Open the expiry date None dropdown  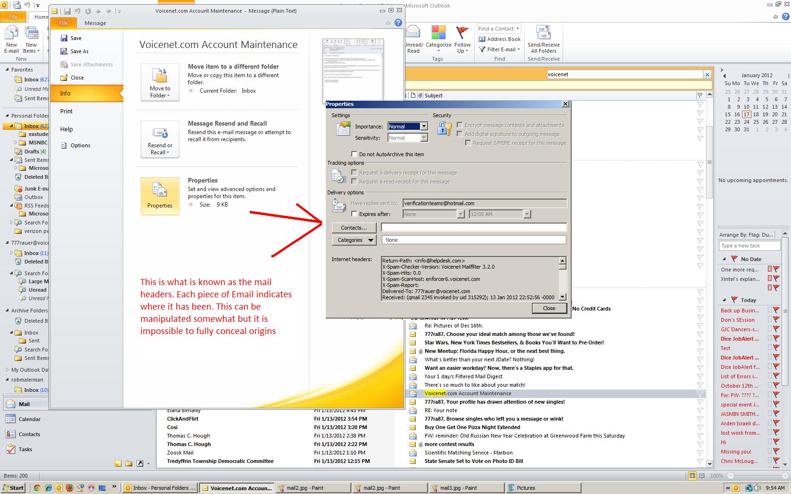coord(460,214)
